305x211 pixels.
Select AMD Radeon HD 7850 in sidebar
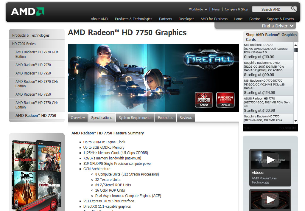point(33,94)
